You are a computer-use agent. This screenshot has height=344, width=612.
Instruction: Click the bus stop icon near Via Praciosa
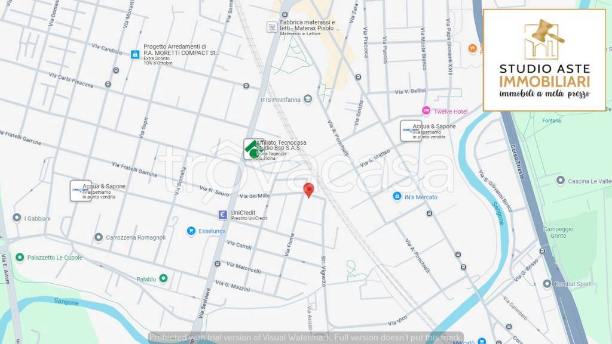pyautogui.click(x=358, y=77)
